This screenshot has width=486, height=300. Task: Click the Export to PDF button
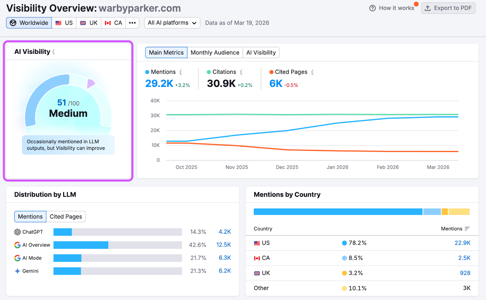tap(448, 8)
